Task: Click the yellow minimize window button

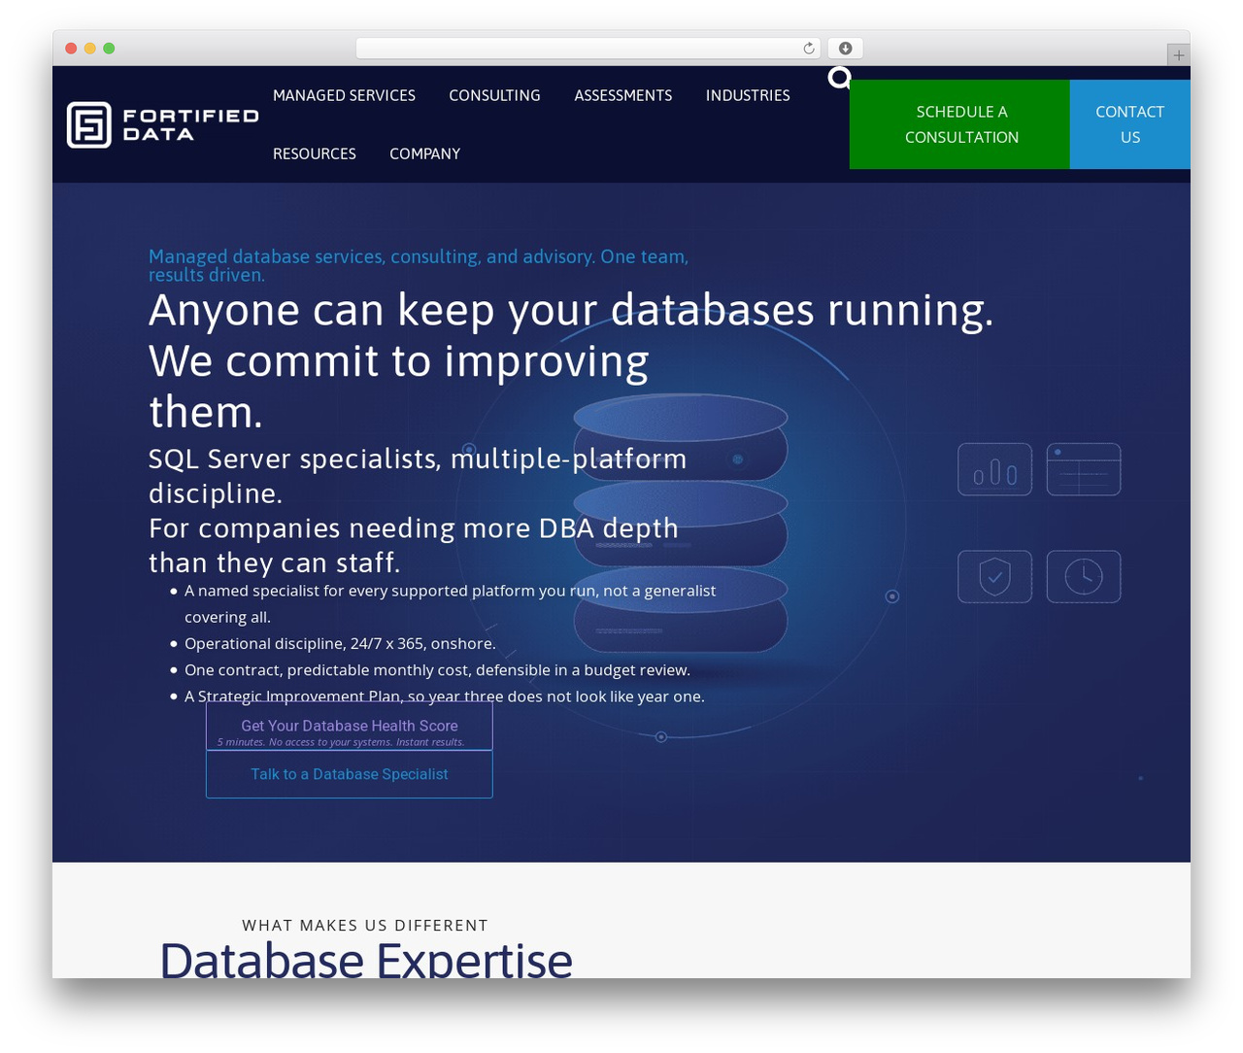Action: (90, 49)
